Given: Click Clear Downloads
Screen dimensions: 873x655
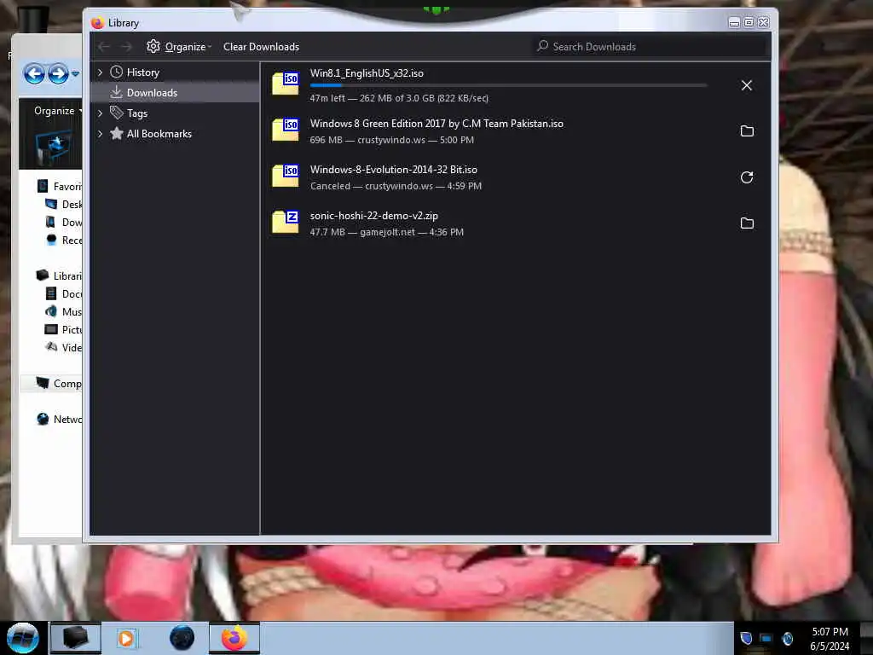Looking at the screenshot, I should tap(261, 47).
